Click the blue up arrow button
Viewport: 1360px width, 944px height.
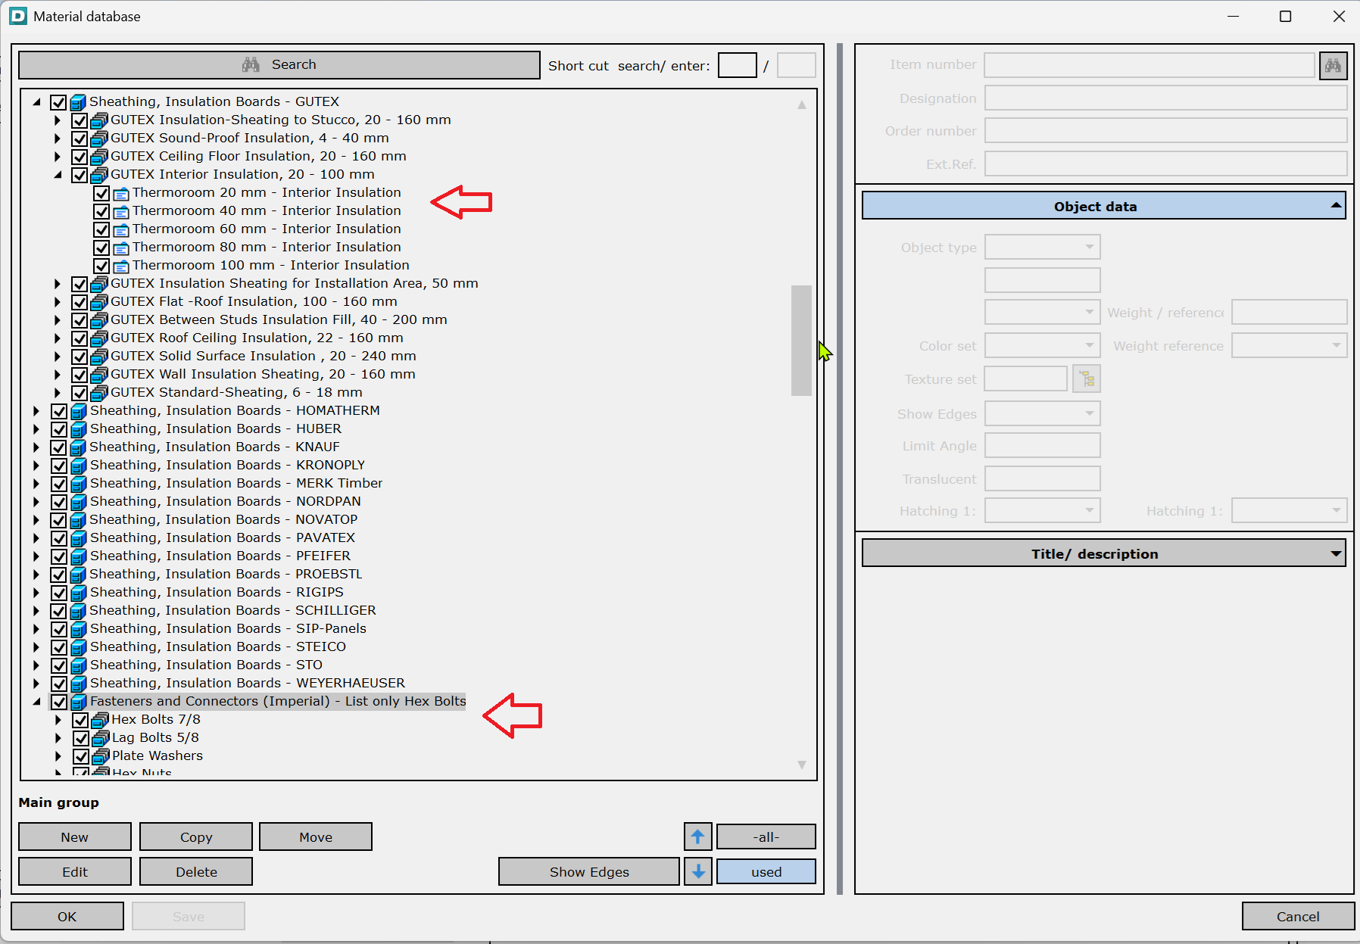697,837
